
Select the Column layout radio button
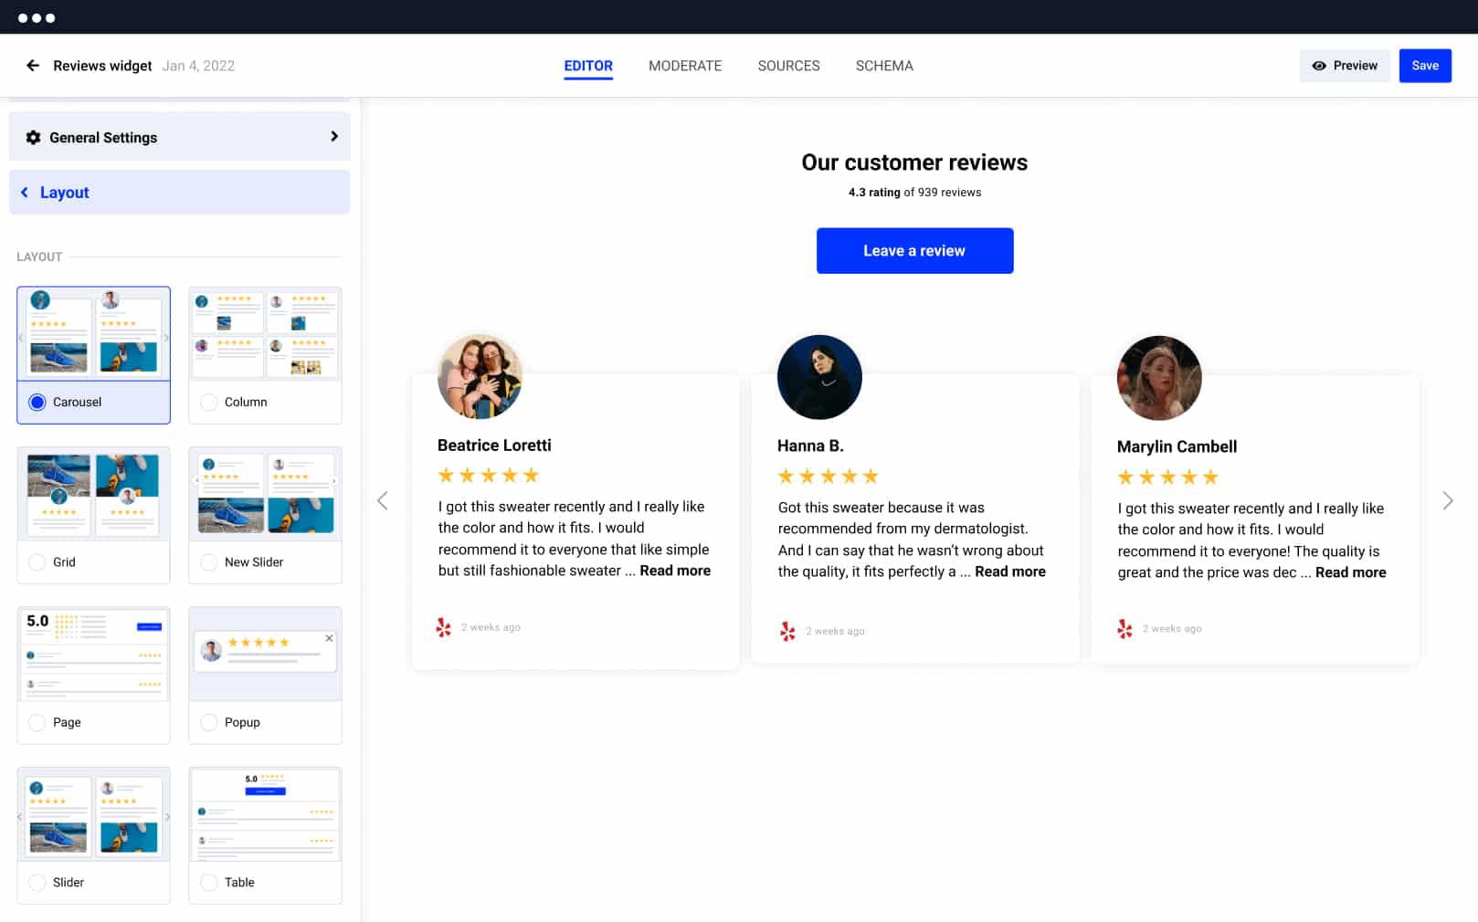click(x=208, y=403)
